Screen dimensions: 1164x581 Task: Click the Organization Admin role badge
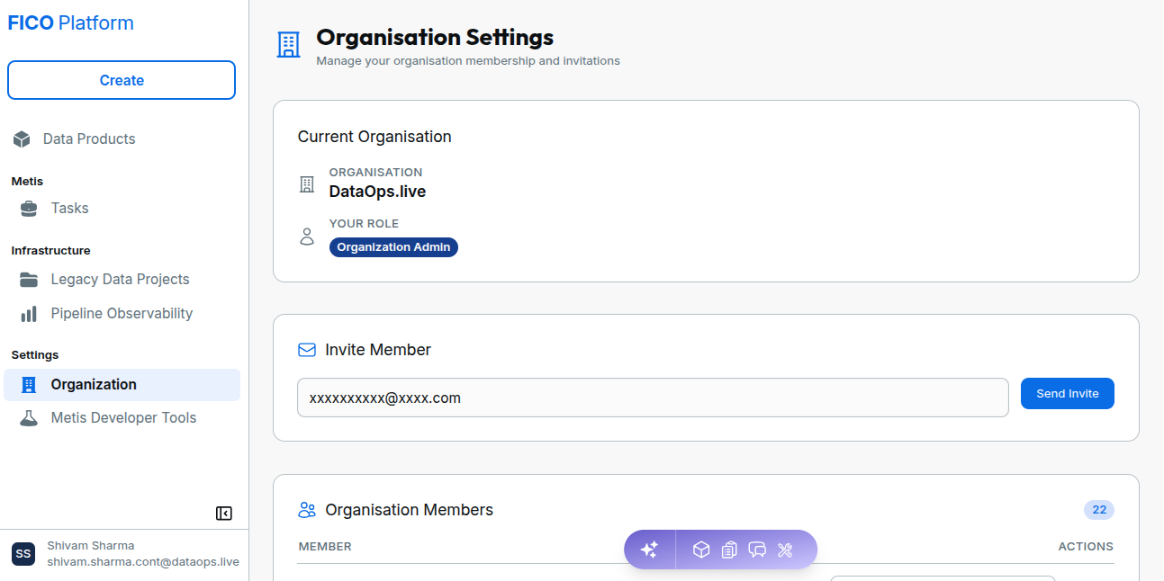[393, 247]
